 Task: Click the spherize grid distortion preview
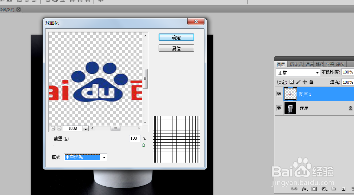click(x=176, y=139)
